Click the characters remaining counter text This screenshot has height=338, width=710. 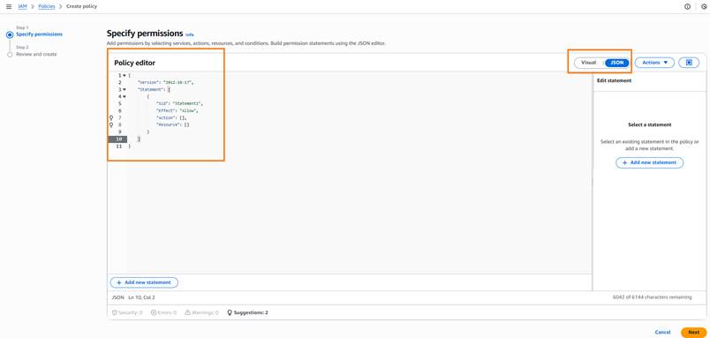tap(652, 297)
